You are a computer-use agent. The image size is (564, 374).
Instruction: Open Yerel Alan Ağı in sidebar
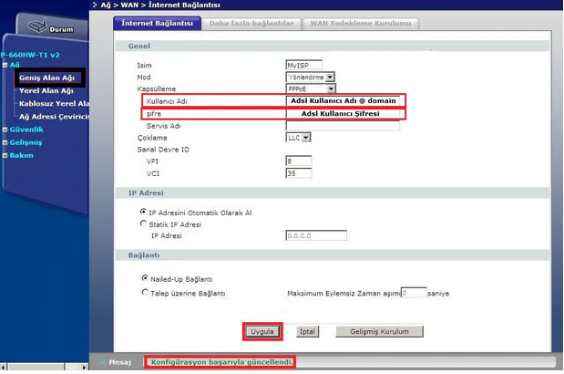46,90
